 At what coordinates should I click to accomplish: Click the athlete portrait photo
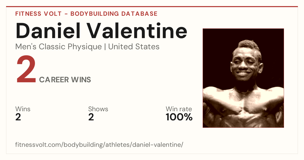243,78
